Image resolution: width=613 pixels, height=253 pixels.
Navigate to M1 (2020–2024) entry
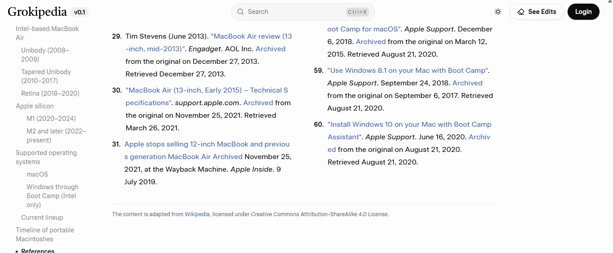[51, 119]
